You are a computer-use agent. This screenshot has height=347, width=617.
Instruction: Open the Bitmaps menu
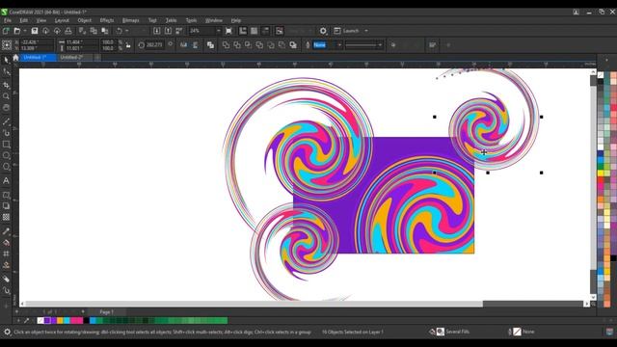click(131, 20)
